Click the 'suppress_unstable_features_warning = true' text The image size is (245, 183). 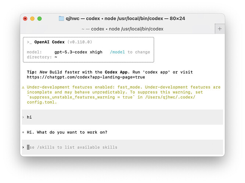click(81, 97)
